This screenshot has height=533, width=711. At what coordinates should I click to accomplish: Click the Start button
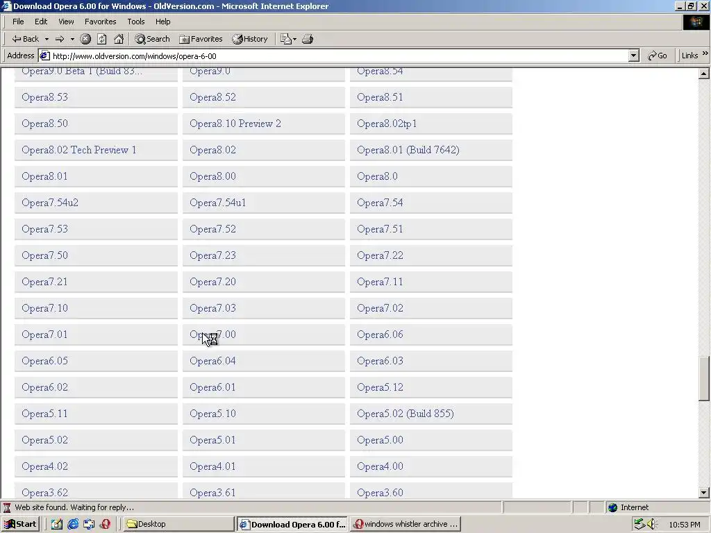[x=21, y=524]
